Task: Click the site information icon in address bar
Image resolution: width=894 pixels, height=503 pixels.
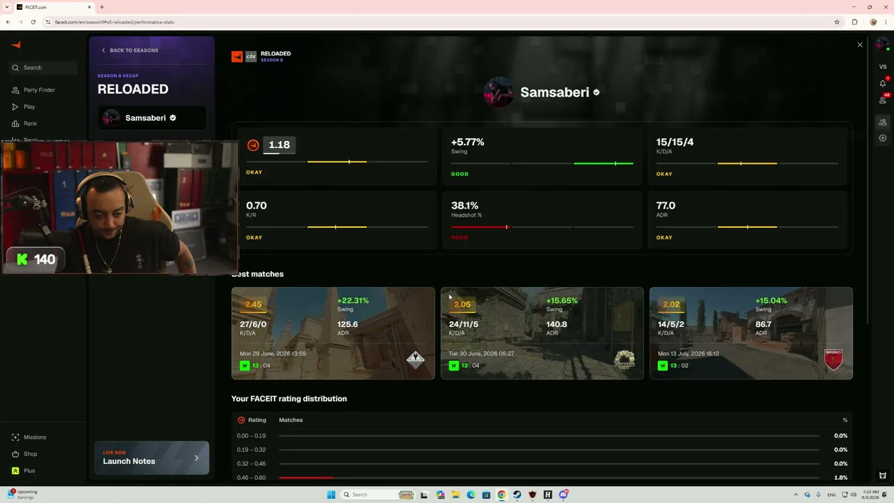Action: pos(48,22)
